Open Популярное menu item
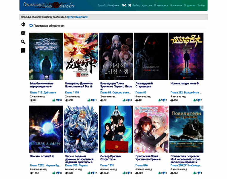Screen dimensions: 227x179 click(x=161, y=5)
